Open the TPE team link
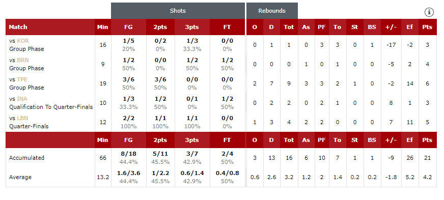The image size is (444, 200). click(x=22, y=79)
